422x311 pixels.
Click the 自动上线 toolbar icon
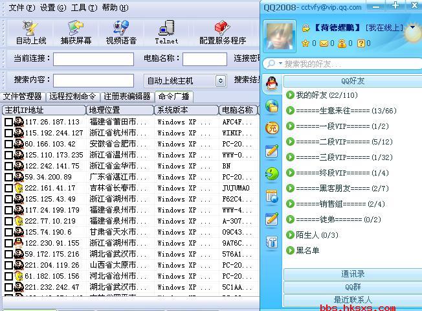[x=30, y=29]
